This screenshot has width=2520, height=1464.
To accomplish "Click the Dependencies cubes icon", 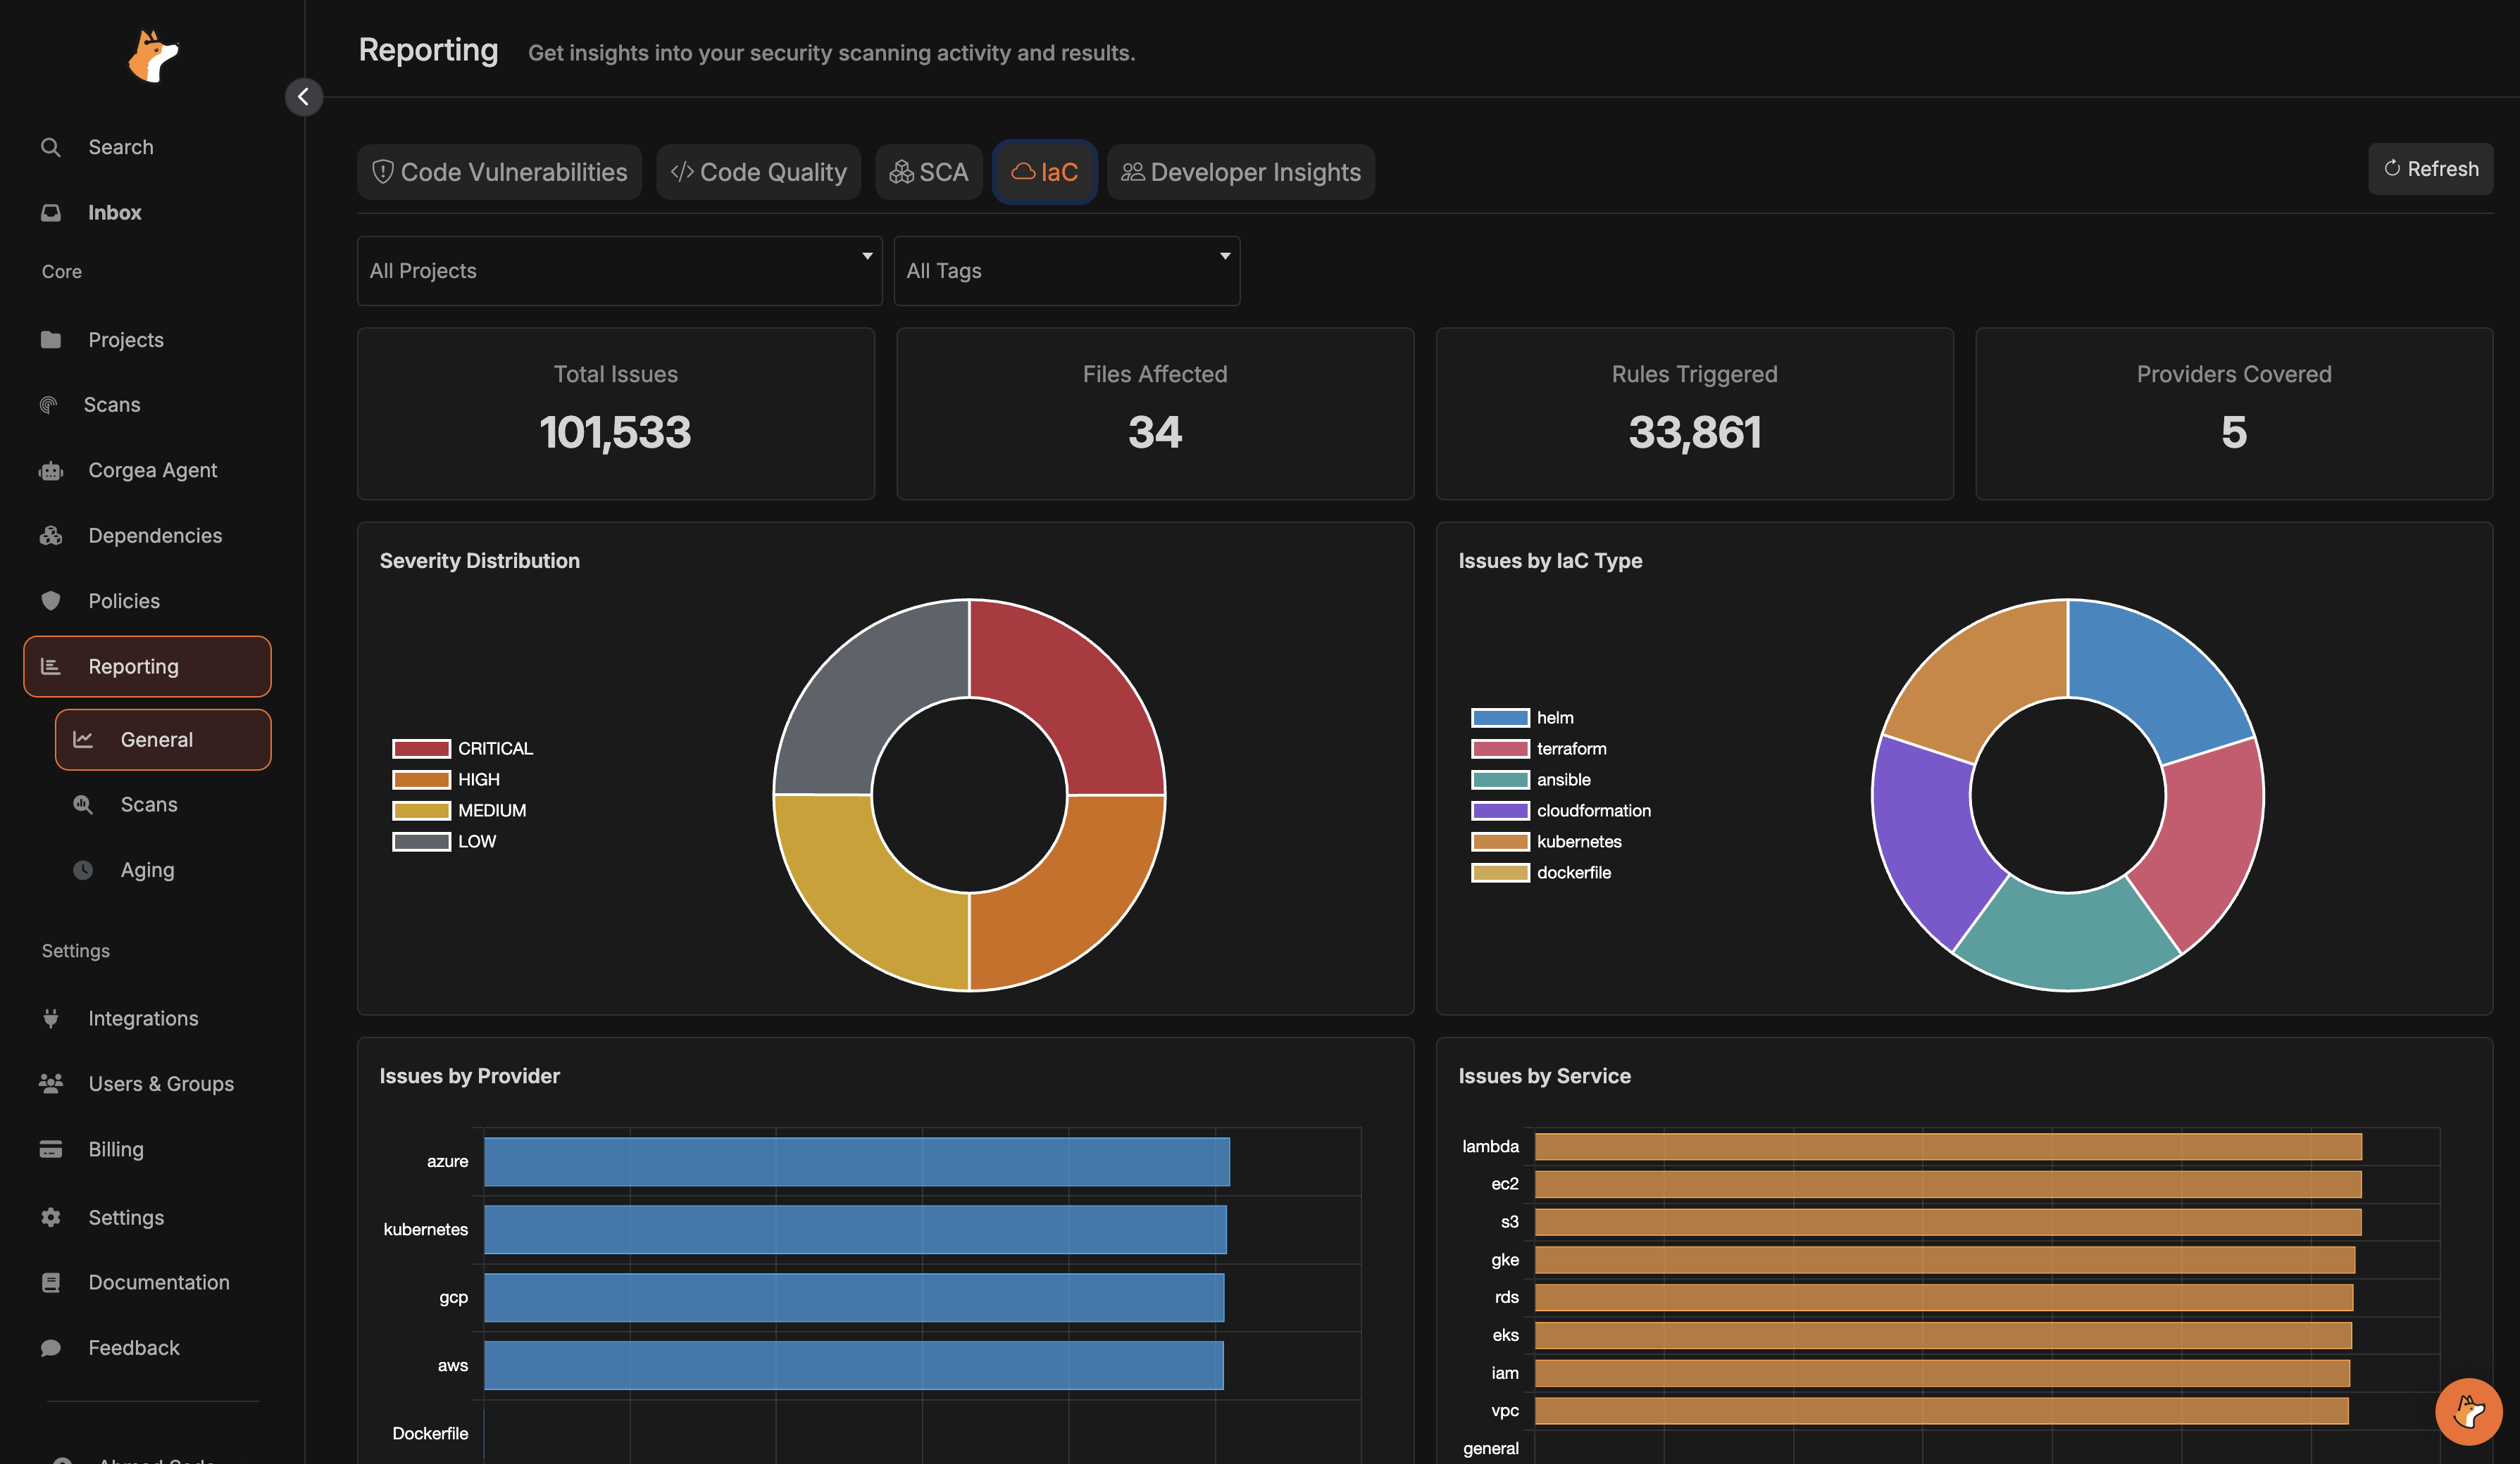I will 51,536.
